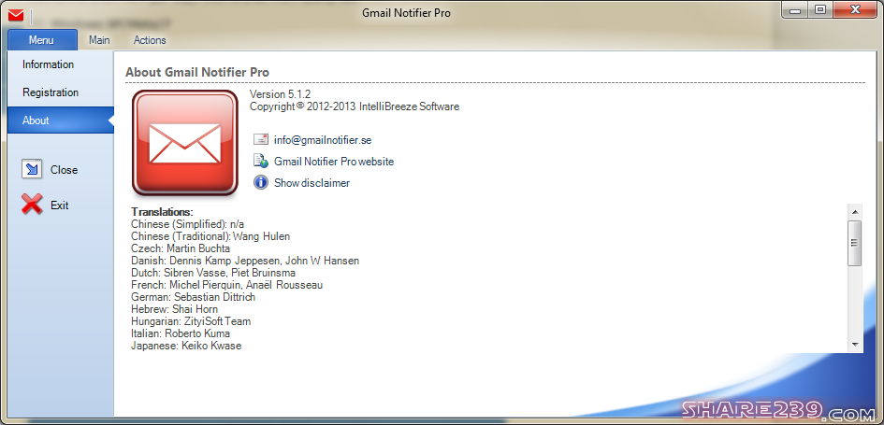Click the red Gmail envelope app icon in title bar
884x425 pixels.
coord(16,14)
